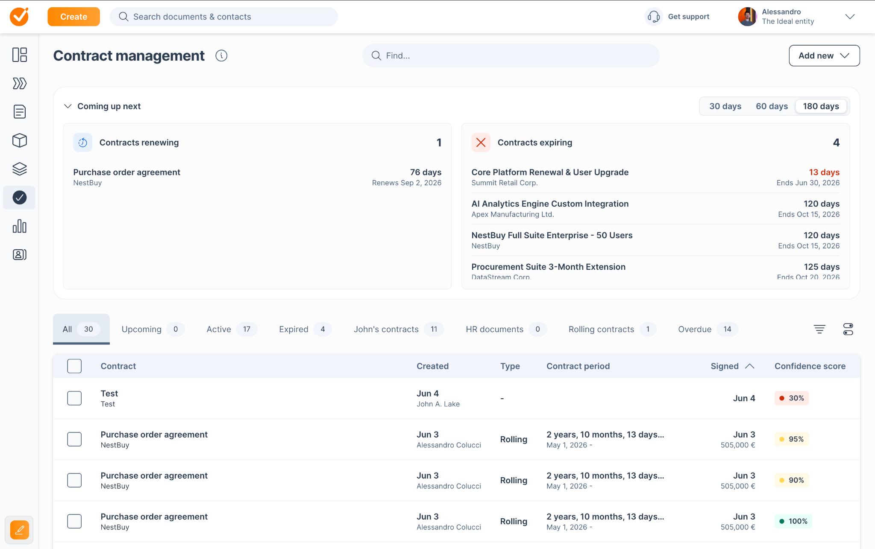Image resolution: width=875 pixels, height=549 pixels.
Task: Open the contacts card sidebar icon
Action: coord(20,255)
